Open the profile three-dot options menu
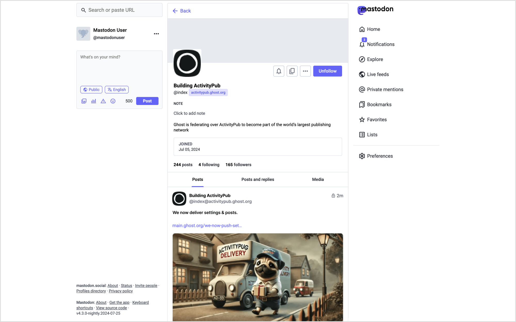Image resolution: width=516 pixels, height=322 pixels. pyautogui.click(x=305, y=71)
